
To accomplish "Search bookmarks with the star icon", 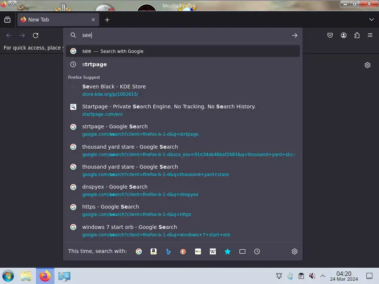I will (x=228, y=251).
